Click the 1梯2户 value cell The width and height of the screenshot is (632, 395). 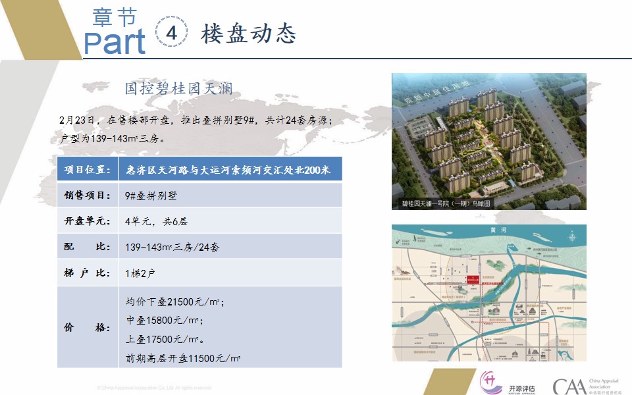[x=230, y=273]
